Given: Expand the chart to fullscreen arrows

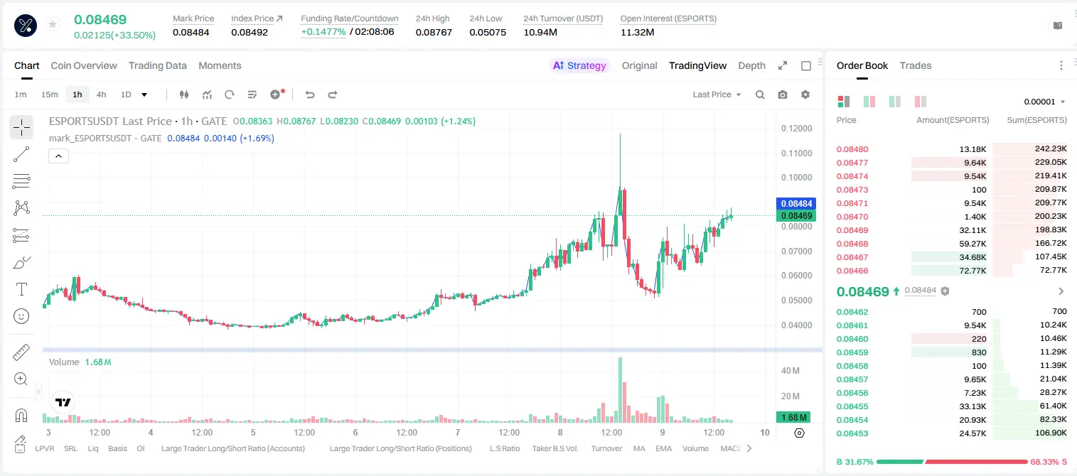Looking at the screenshot, I should click(x=783, y=65).
